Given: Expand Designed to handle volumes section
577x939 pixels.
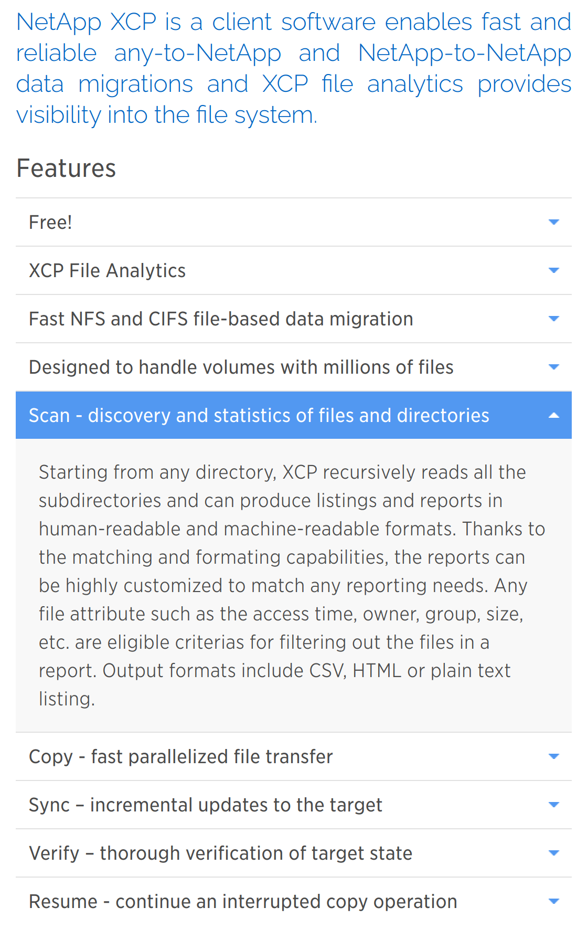Looking at the screenshot, I should point(241,367).
